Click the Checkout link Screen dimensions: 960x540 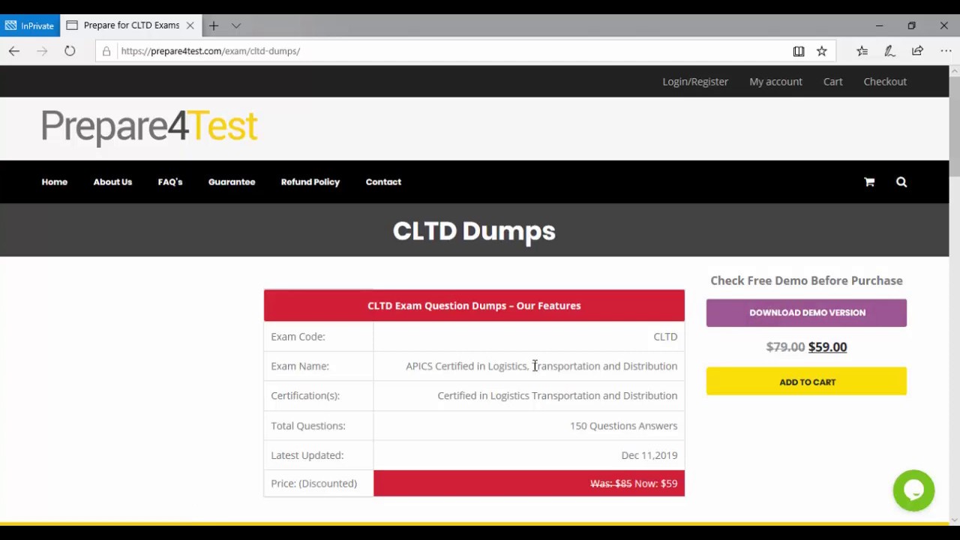tap(885, 82)
